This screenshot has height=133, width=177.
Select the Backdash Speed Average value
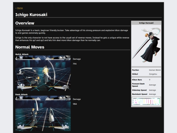[152, 94]
